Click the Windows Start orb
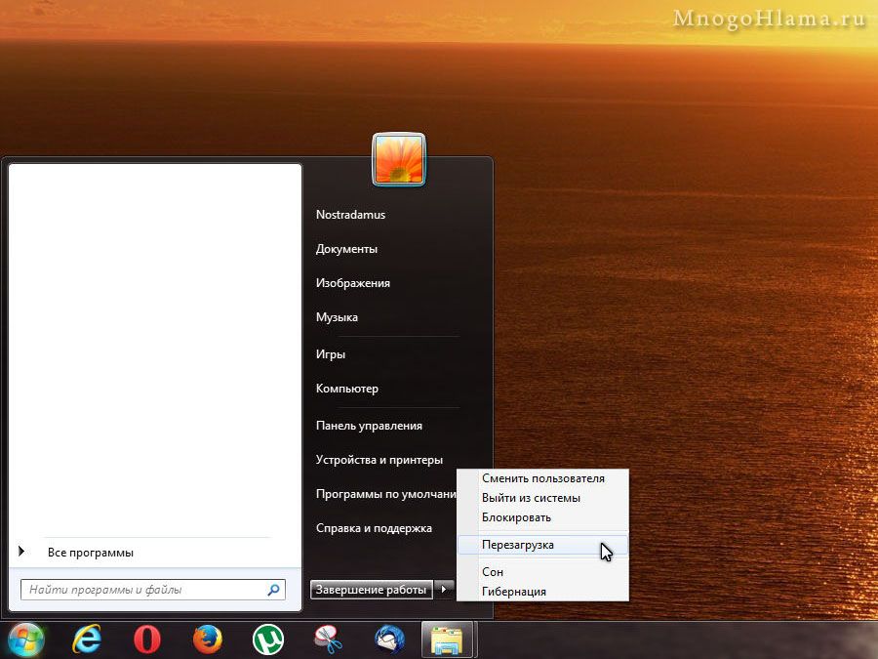 pyautogui.click(x=25, y=639)
